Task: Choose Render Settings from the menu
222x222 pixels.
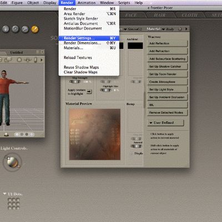Action: pyautogui.click(x=89, y=38)
